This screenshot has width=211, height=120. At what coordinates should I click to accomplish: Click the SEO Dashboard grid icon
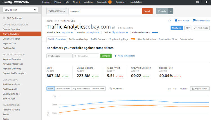pyautogui.click(x=4, y=18)
